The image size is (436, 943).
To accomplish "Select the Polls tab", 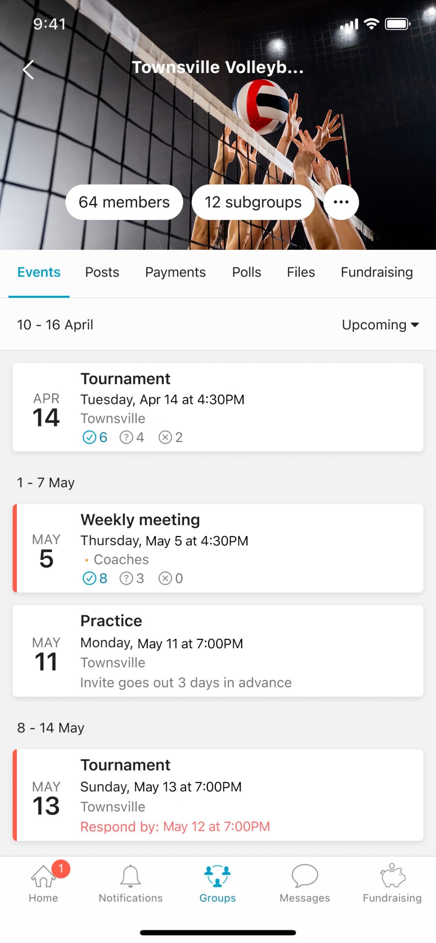I will (x=247, y=272).
